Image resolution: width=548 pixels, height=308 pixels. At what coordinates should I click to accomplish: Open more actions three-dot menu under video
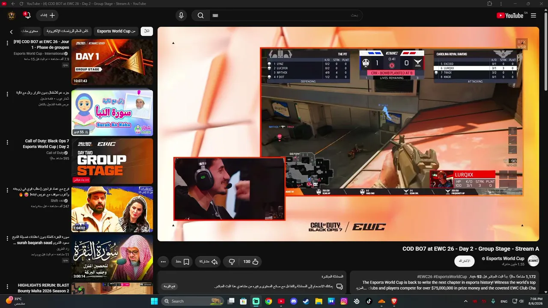pos(163,262)
